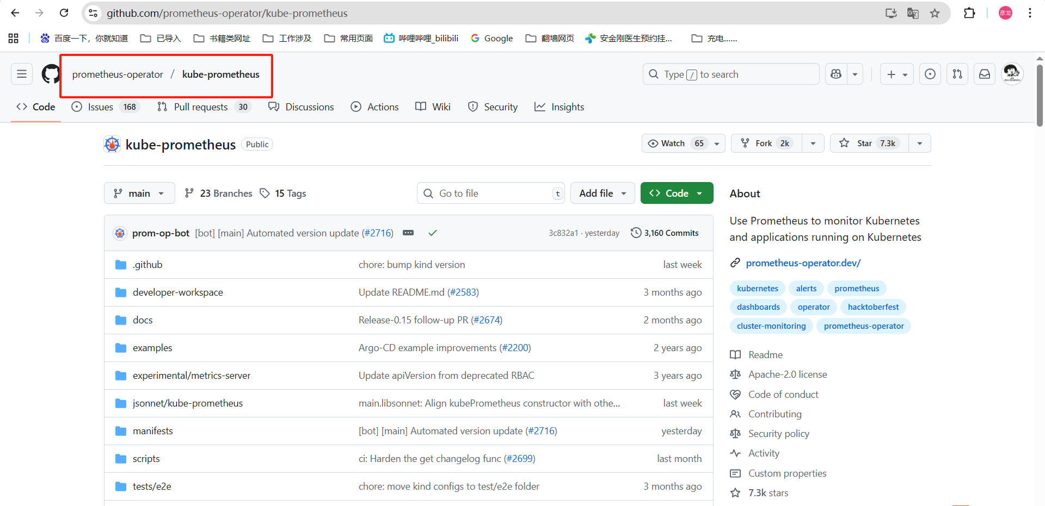Open the experimental/metrics-server folder
Image resolution: width=1045 pixels, height=506 pixels.
192,376
